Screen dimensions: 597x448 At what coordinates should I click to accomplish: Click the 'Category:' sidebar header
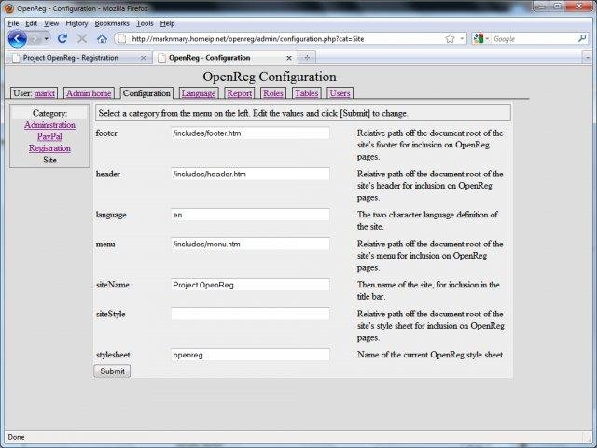(49, 113)
